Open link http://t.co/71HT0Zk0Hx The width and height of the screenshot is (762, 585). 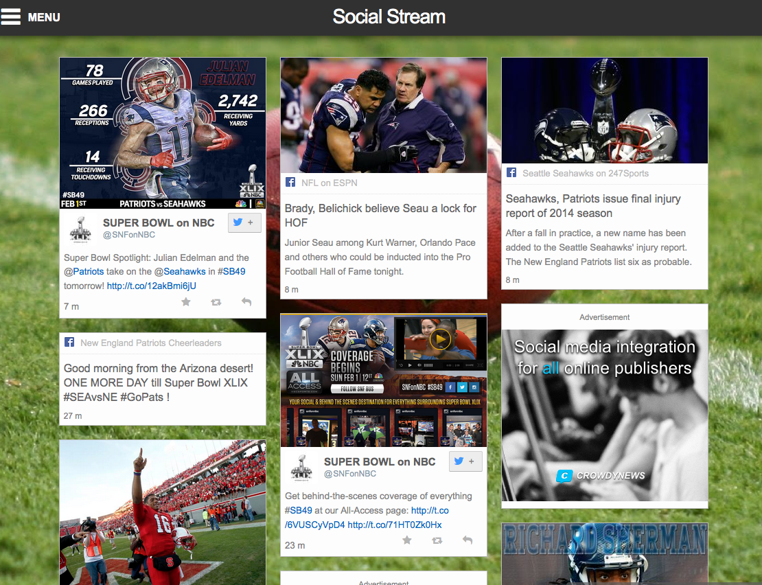coord(395,525)
